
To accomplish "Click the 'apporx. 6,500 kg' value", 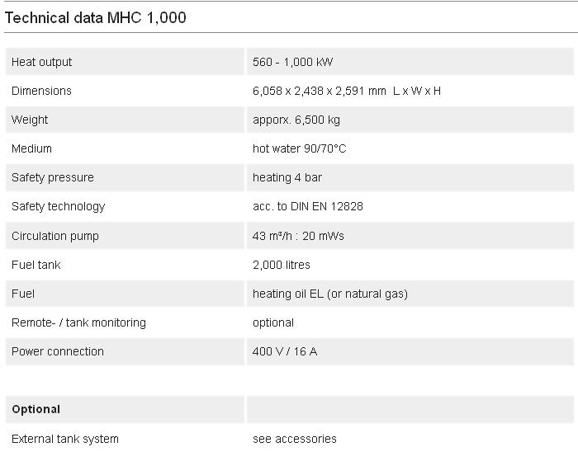I will coord(296,120).
